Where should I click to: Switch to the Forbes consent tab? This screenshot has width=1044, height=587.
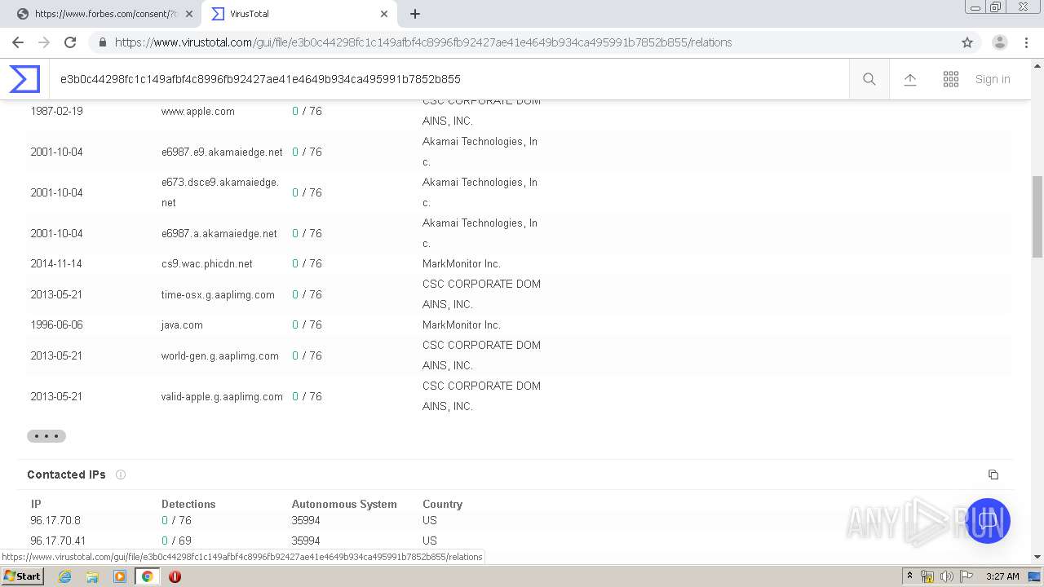pyautogui.click(x=106, y=14)
